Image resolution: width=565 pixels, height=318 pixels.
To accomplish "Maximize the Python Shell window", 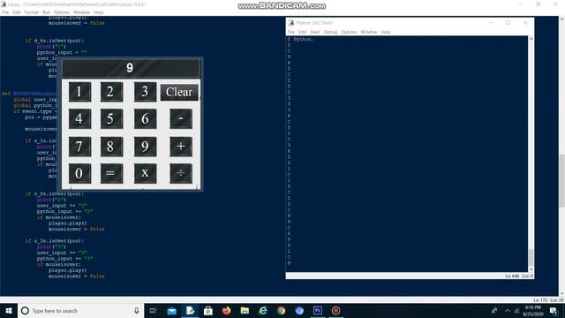I will (508, 23).
